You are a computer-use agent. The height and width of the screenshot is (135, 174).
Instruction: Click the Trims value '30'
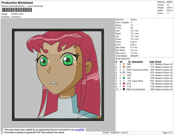tap(132, 28)
